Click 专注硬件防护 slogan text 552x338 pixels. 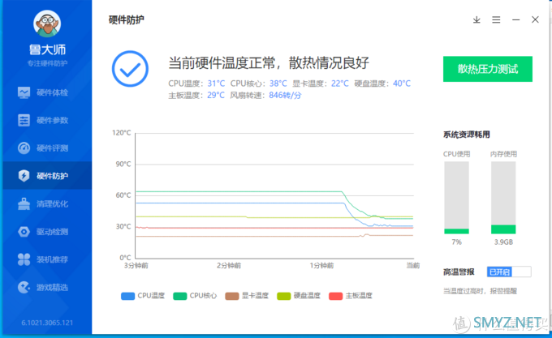tap(47, 63)
